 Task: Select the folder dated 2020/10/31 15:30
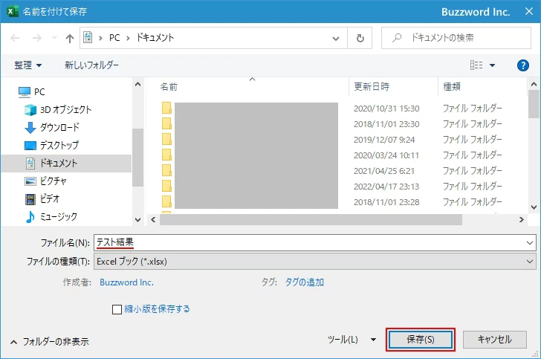click(x=331, y=109)
